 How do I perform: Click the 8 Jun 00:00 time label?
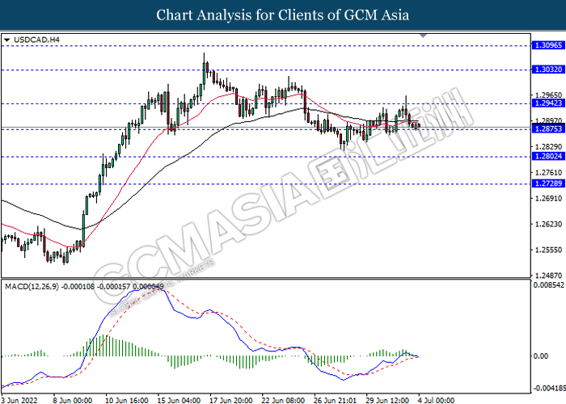coord(73,400)
